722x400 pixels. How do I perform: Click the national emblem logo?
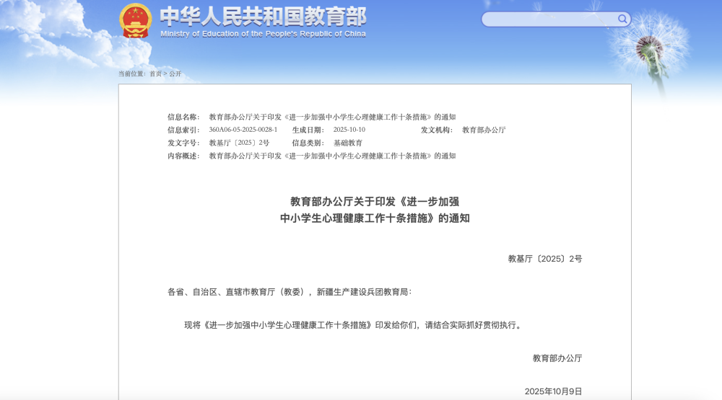pyautogui.click(x=136, y=20)
